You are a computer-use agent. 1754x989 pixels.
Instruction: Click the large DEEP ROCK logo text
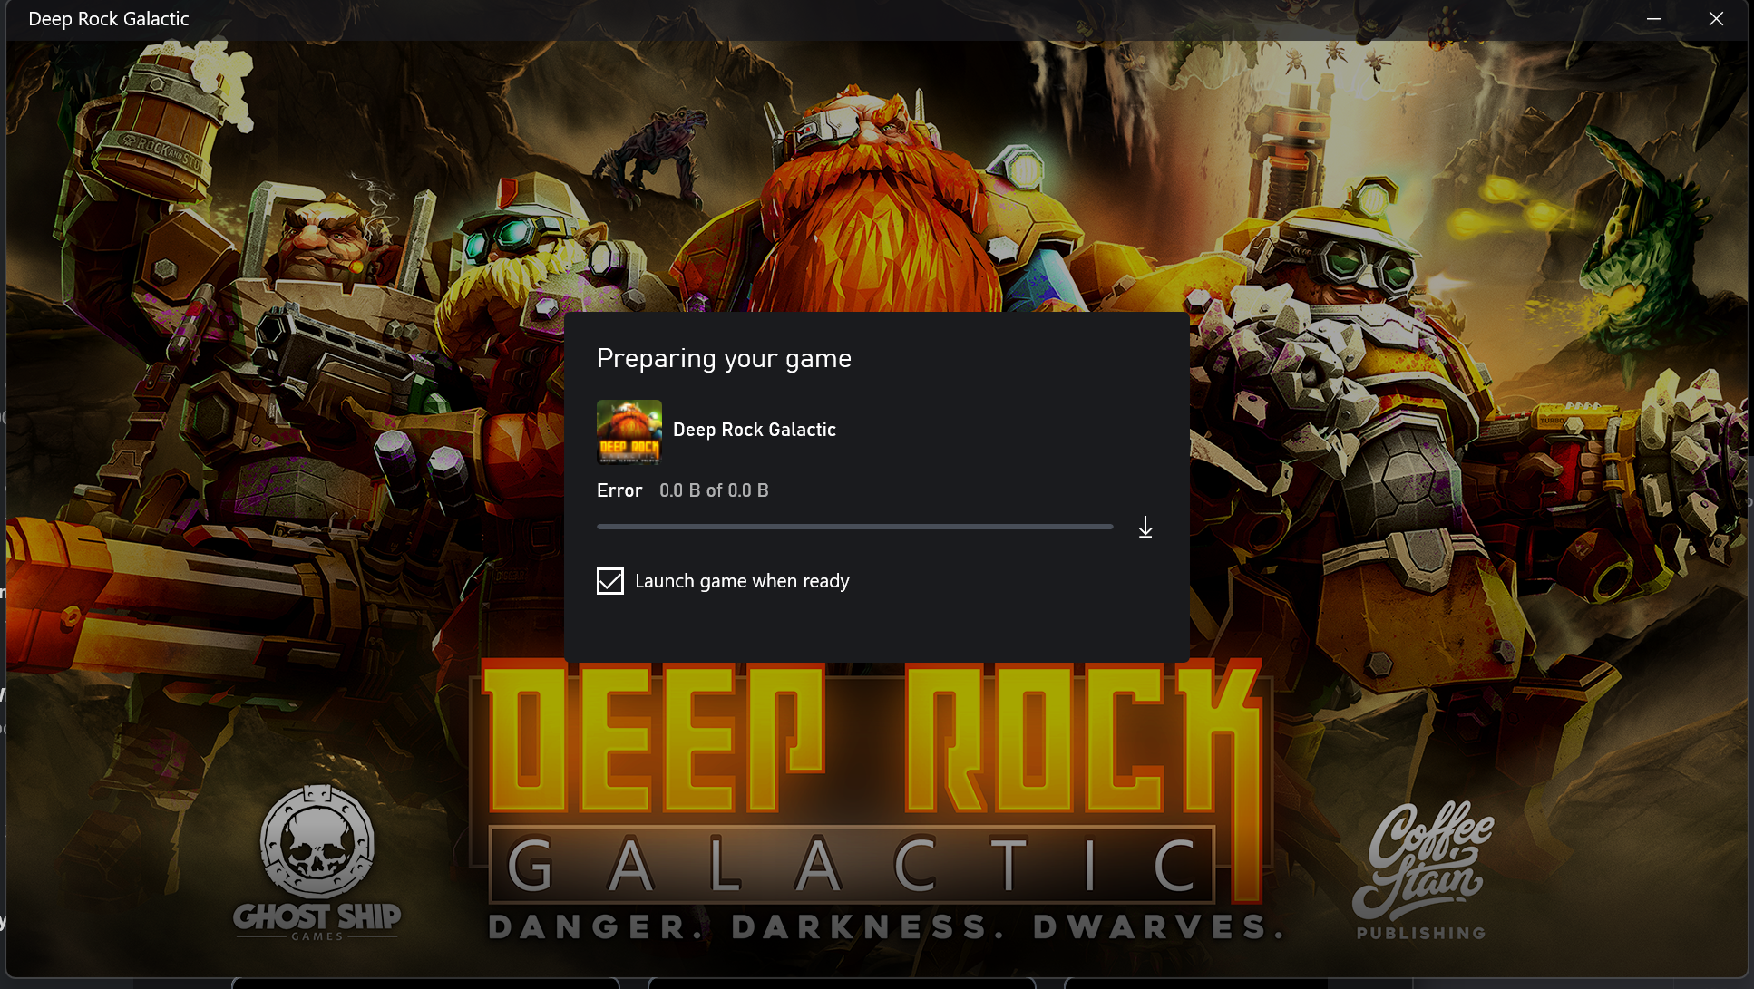click(x=871, y=739)
